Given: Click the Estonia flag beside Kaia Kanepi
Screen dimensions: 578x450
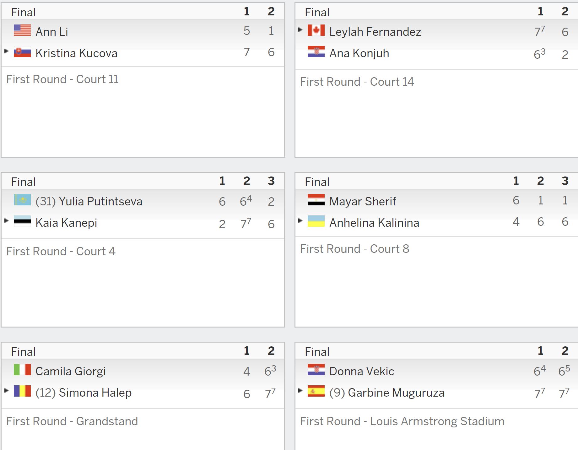Looking at the screenshot, I should [22, 221].
